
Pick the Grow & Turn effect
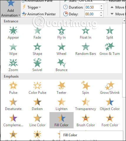tap(110, 49)
